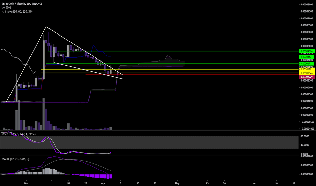Click the 18 date on the time axis

point(68,183)
